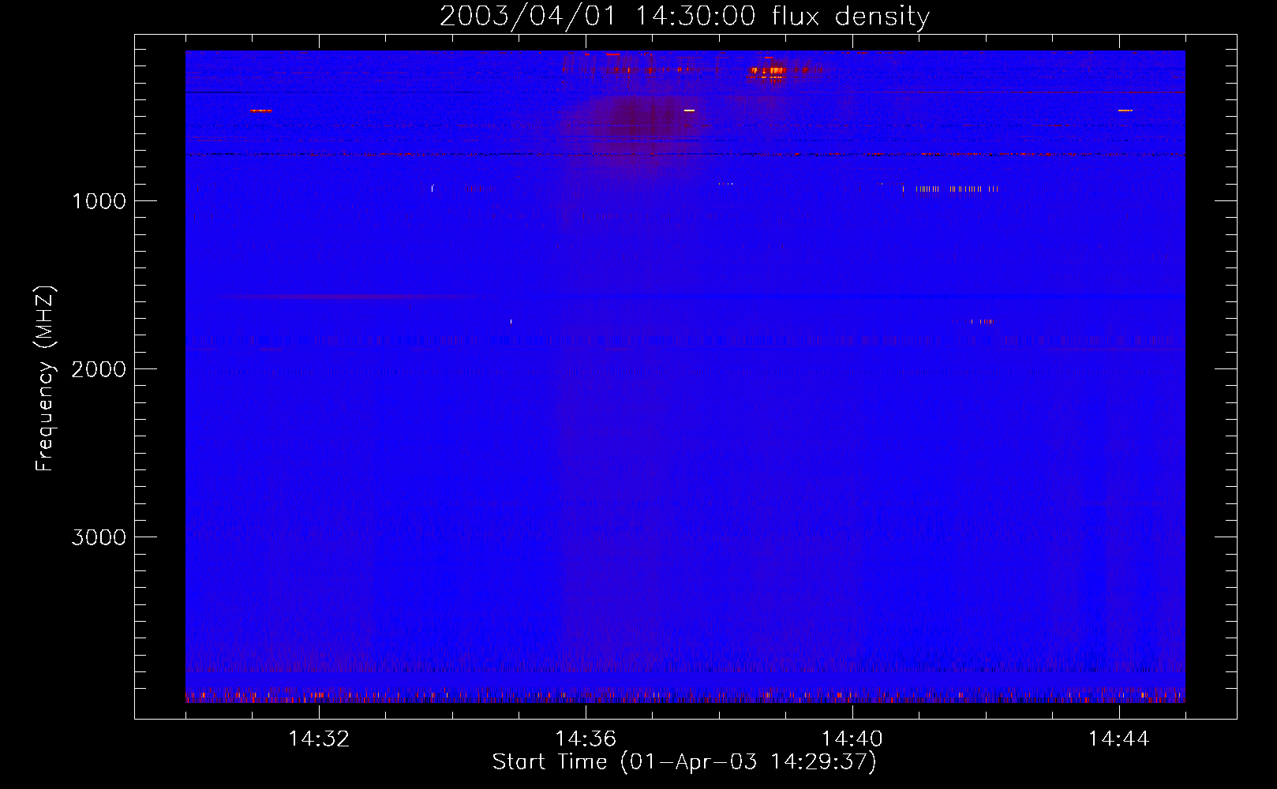Click the plot title '2003/04/01 14:30:00 flux density'
This screenshot has height=789, width=1277.
point(684,17)
